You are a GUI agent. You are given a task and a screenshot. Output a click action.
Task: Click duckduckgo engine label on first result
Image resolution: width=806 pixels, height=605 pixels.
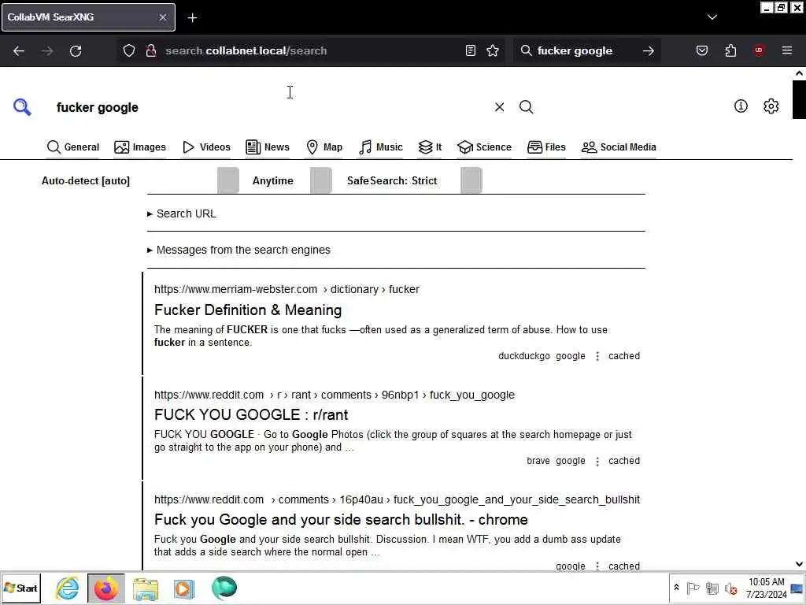coord(523,356)
